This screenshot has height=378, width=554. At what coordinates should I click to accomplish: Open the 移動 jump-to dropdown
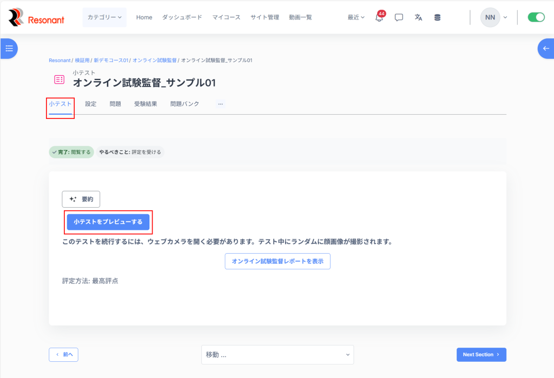(278, 355)
